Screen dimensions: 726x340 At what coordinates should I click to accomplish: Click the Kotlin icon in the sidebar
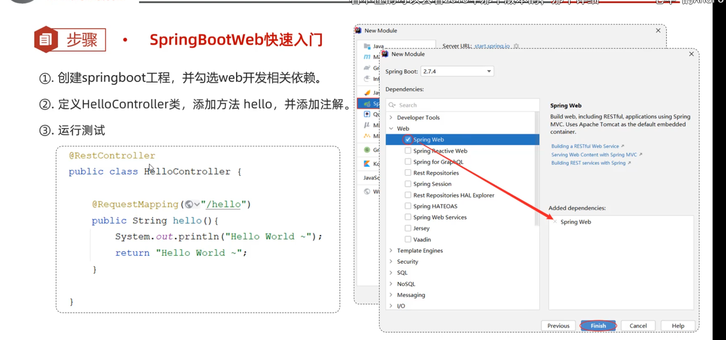click(x=367, y=163)
